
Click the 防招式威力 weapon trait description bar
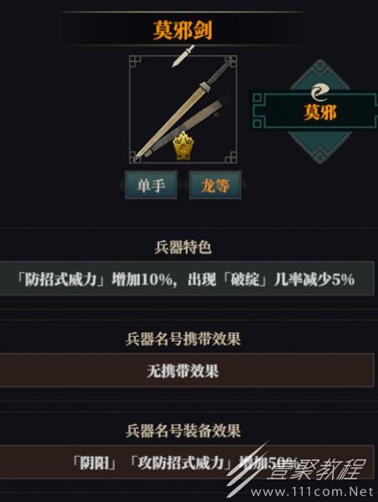(x=186, y=278)
